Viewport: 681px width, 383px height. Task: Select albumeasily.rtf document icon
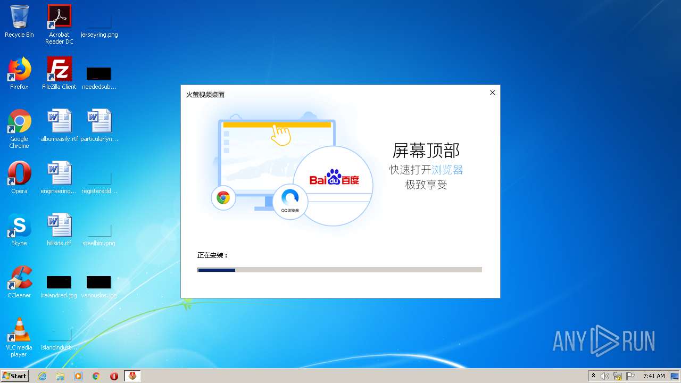(x=59, y=125)
